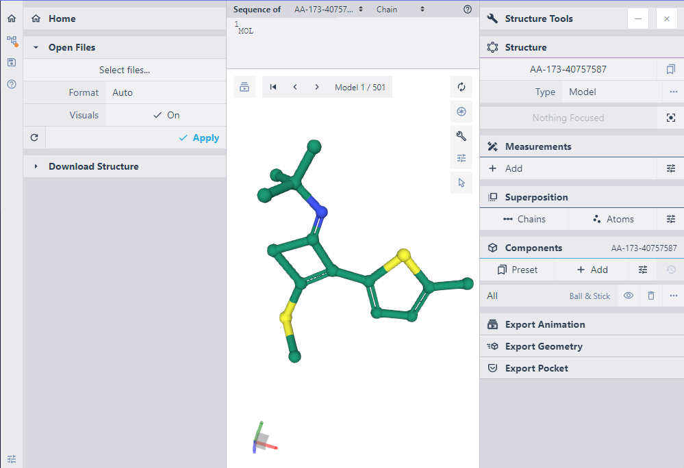This screenshot has height=468, width=684.
Task: Click Select files... button
Action: [x=125, y=70]
